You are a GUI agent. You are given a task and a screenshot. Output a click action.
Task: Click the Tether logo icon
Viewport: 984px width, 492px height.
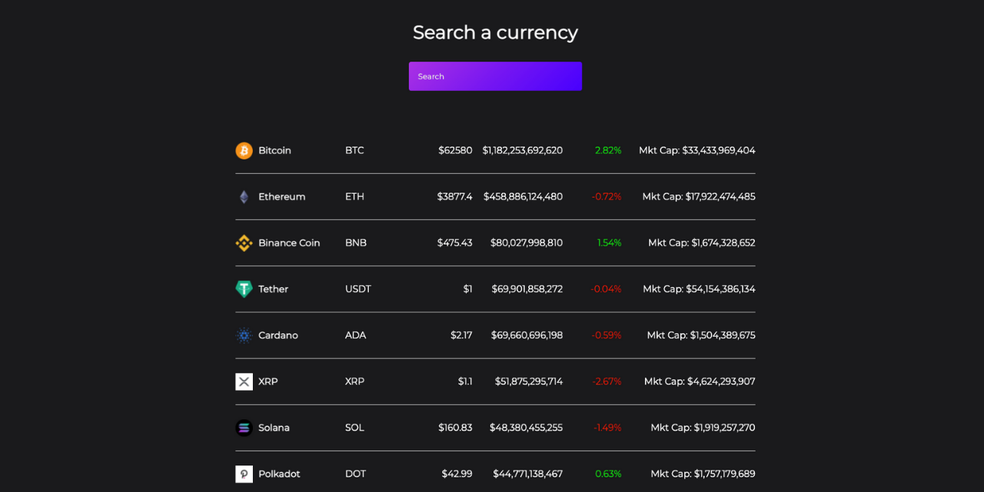point(244,289)
